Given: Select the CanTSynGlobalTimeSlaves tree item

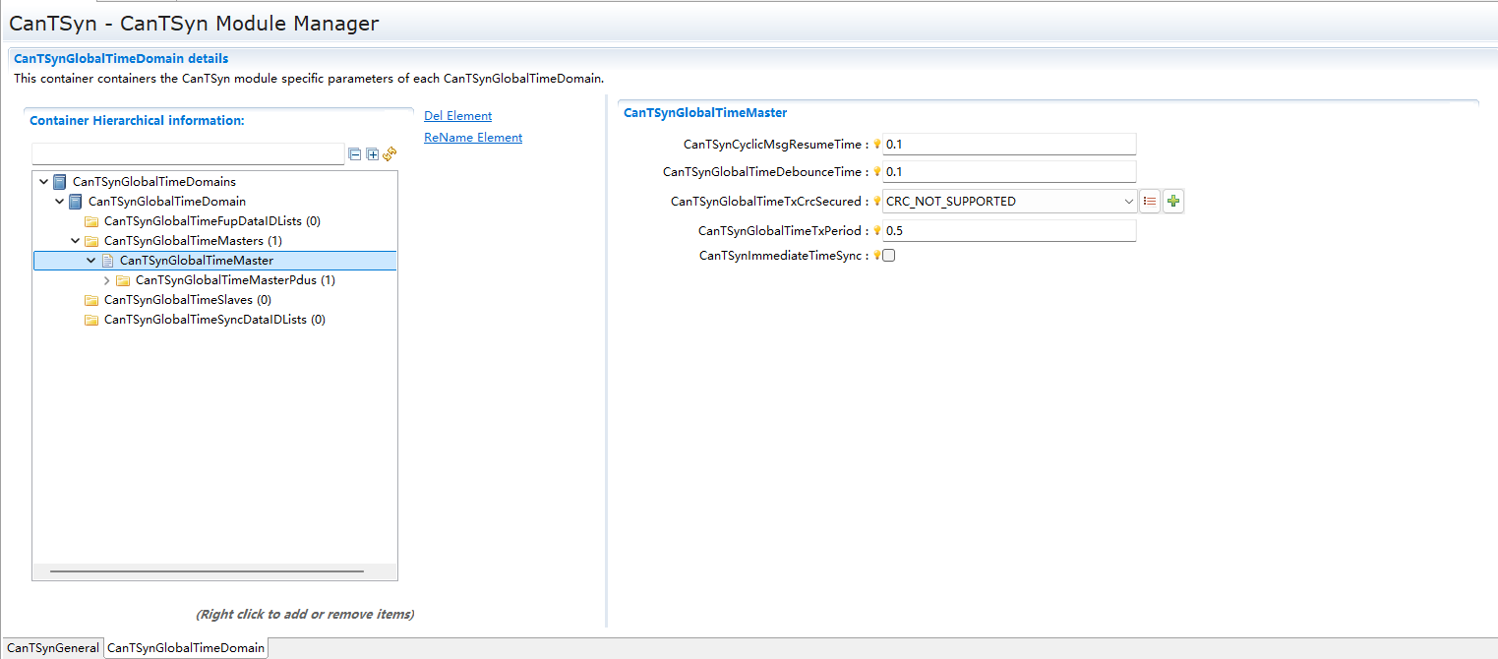Looking at the screenshot, I should [x=178, y=300].
